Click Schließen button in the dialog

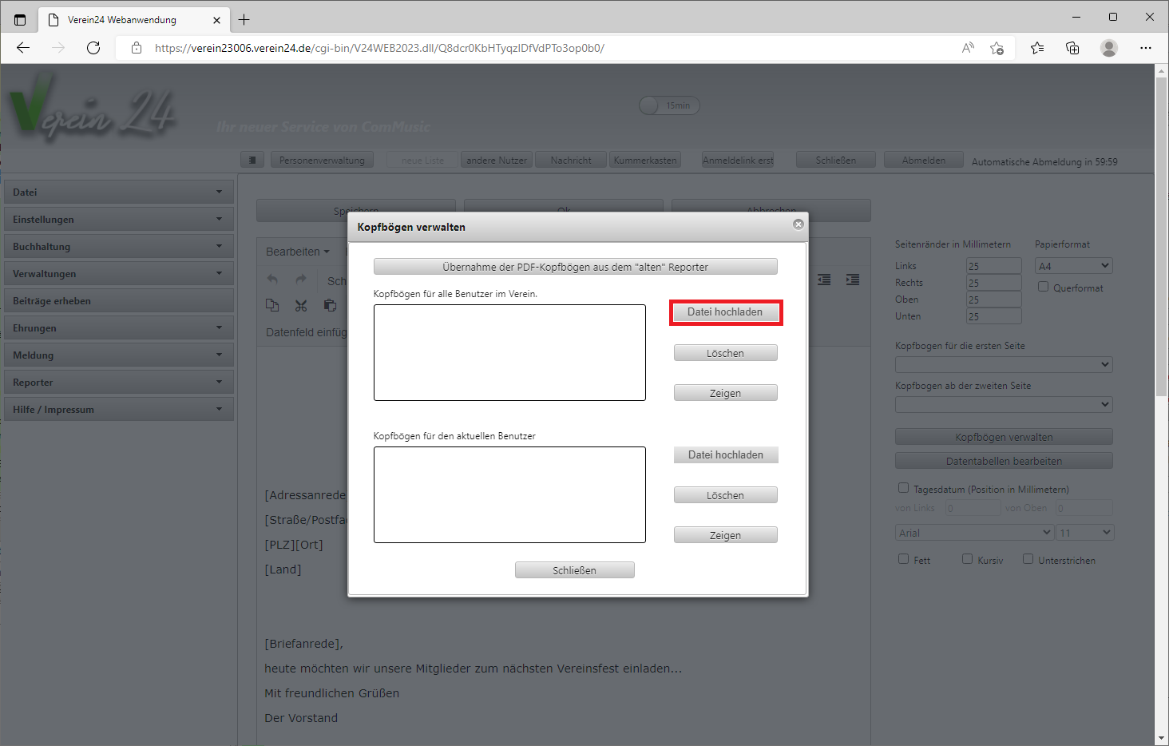point(575,570)
